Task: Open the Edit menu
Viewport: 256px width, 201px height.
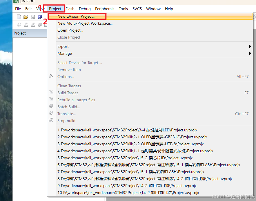Action: tap(28, 9)
